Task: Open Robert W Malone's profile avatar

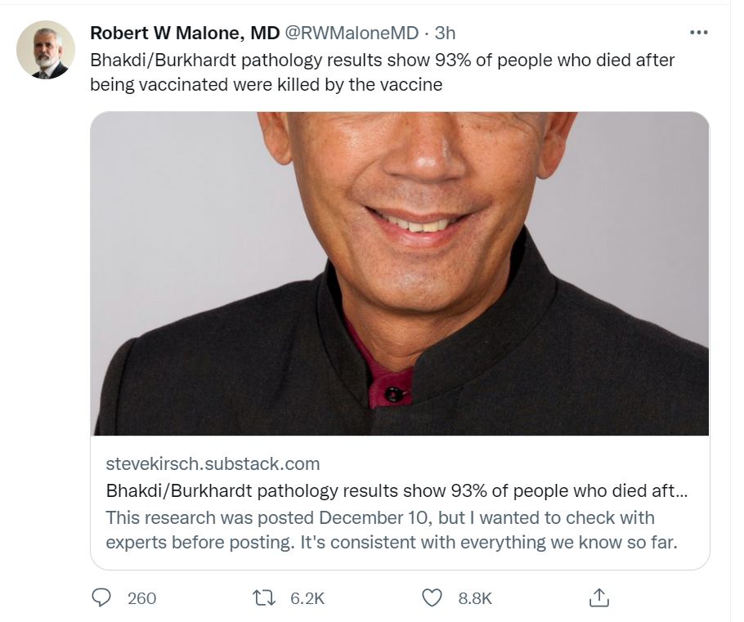Action: point(46,49)
